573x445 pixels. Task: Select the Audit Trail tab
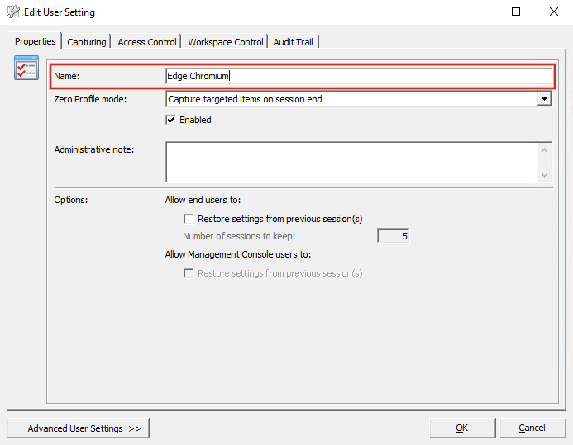[x=295, y=42]
